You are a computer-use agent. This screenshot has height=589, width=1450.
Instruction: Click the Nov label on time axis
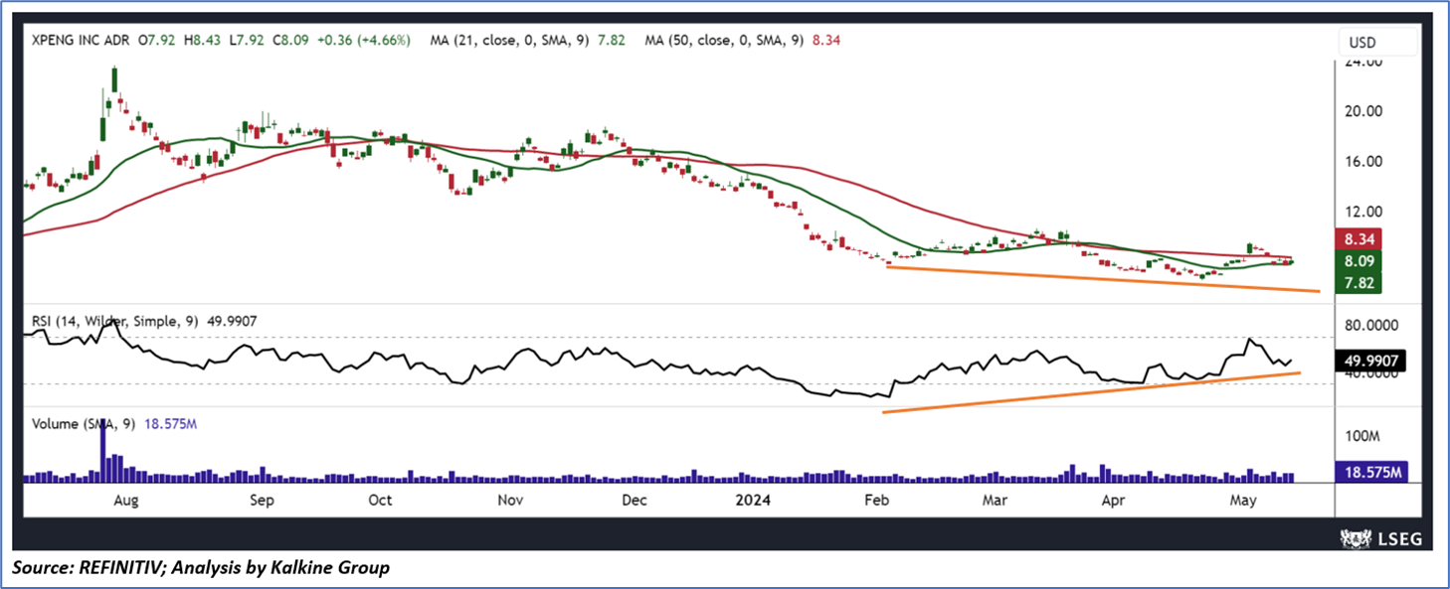point(510,500)
